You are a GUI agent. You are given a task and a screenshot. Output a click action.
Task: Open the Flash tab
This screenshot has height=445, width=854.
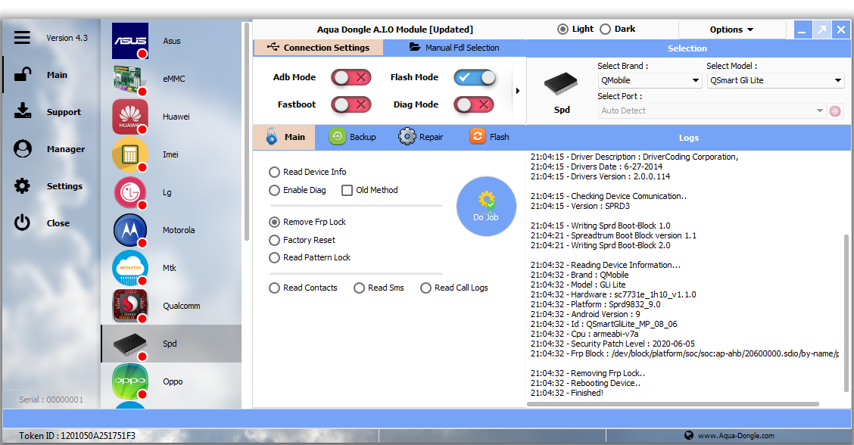pos(490,137)
